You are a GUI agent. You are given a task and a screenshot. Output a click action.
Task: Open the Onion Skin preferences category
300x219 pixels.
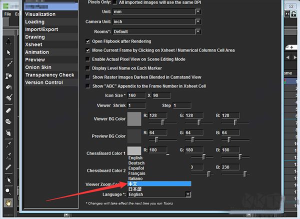pyautogui.click(x=38, y=67)
